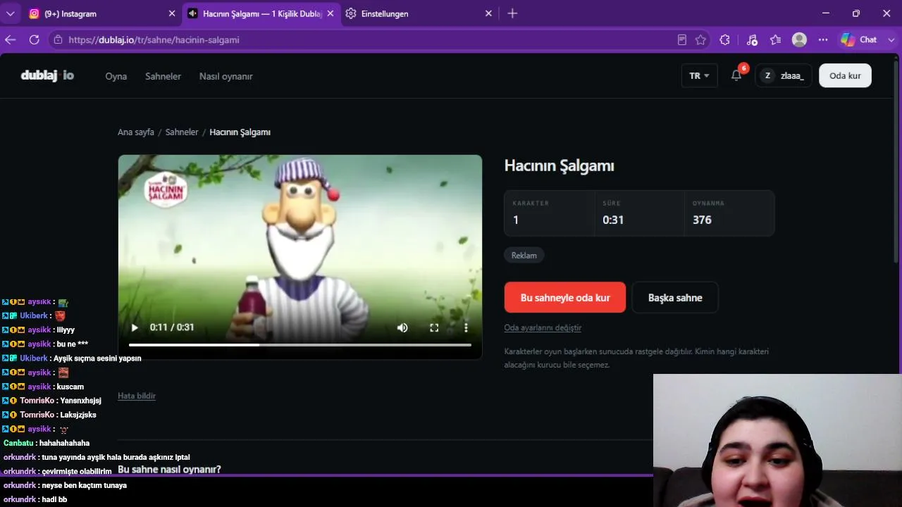Click the Hacının Şalgamı scene title
This screenshot has height=507, width=902.
coord(560,165)
